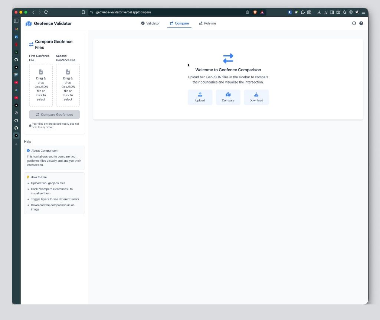Open the Brave VPN shield icon
The width and height of the screenshot is (380, 320).
click(351, 12)
